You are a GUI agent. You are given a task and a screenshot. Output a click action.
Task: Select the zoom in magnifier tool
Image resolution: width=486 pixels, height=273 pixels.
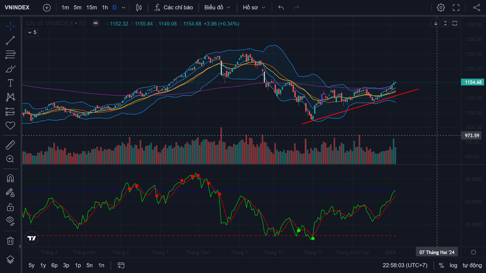pos(10,159)
